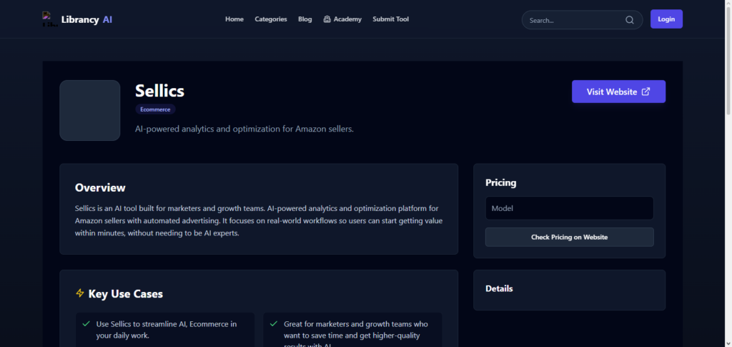Click the Visit Website button
Image resolution: width=732 pixels, height=347 pixels.
pos(618,92)
